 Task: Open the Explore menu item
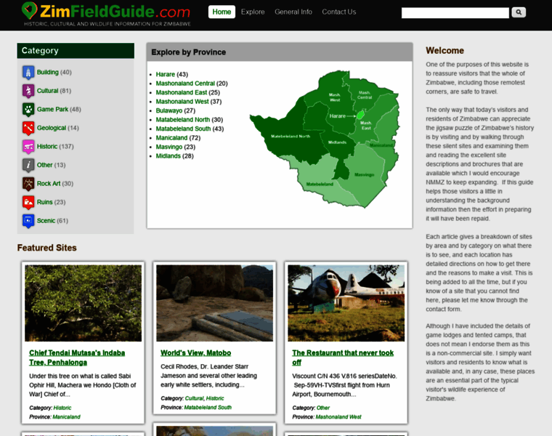[253, 12]
